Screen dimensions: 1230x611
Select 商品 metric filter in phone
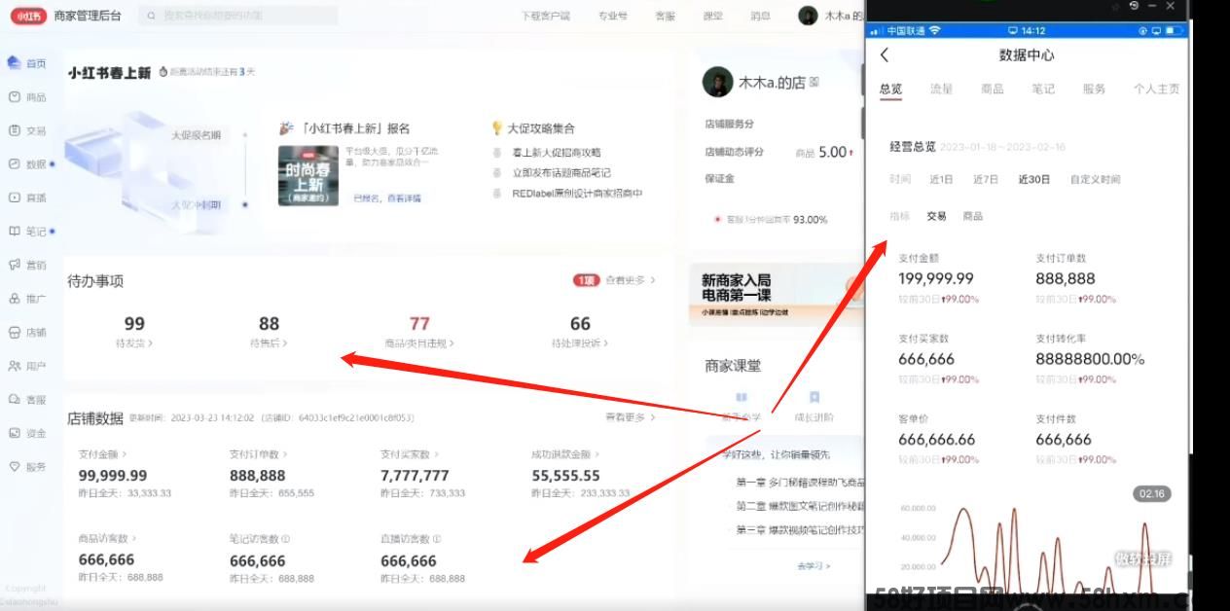tap(973, 216)
